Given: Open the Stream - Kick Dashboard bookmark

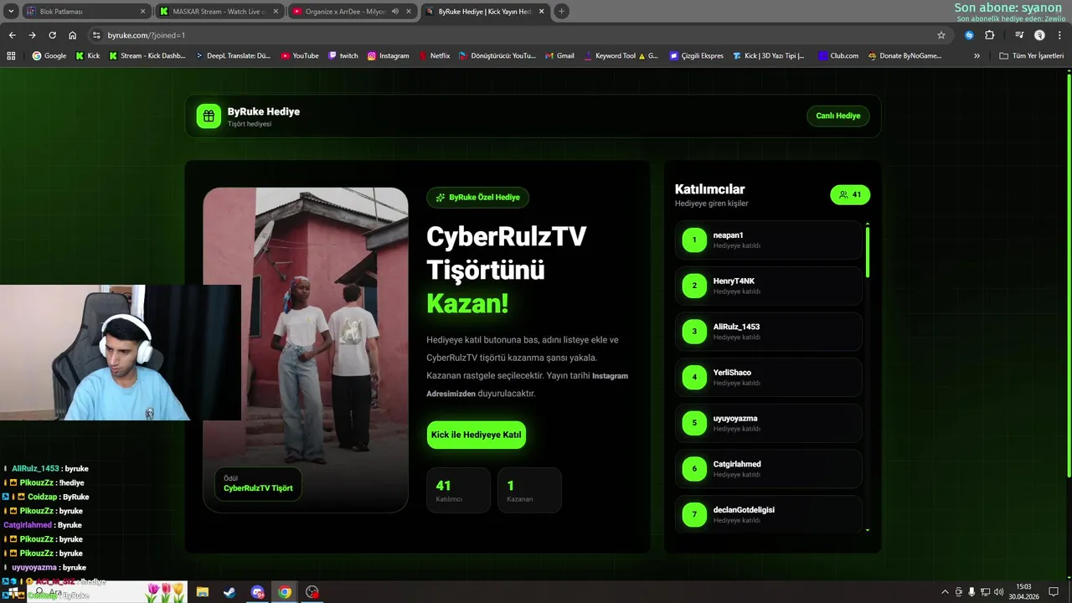Looking at the screenshot, I should click(x=147, y=56).
